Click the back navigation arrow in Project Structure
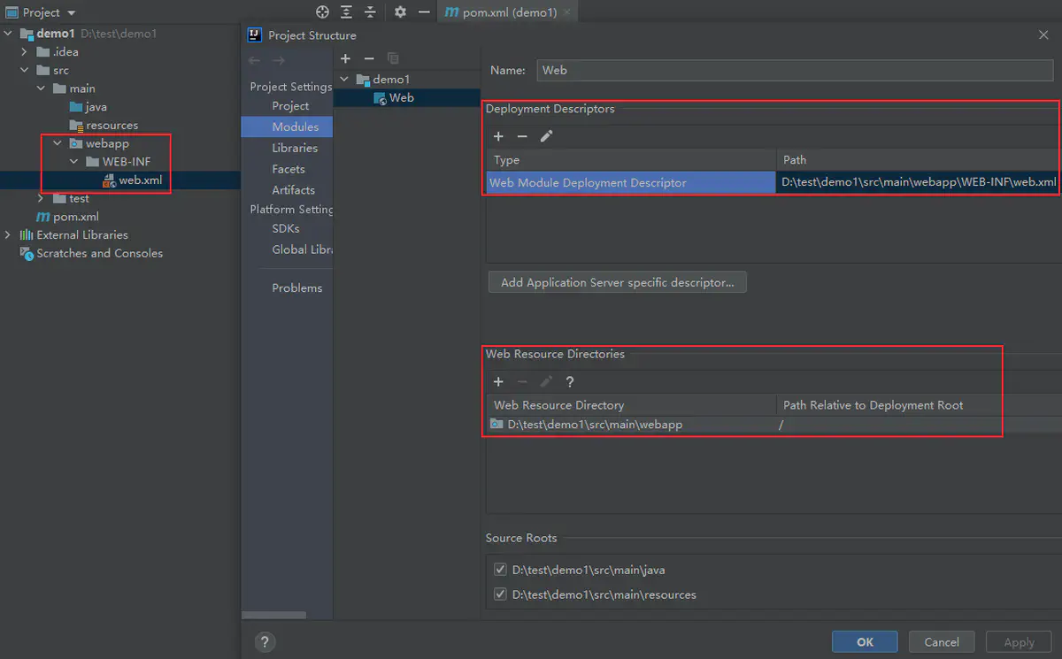 [255, 60]
